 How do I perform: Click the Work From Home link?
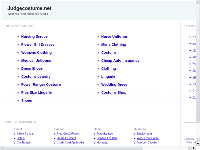(x=147, y=138)
